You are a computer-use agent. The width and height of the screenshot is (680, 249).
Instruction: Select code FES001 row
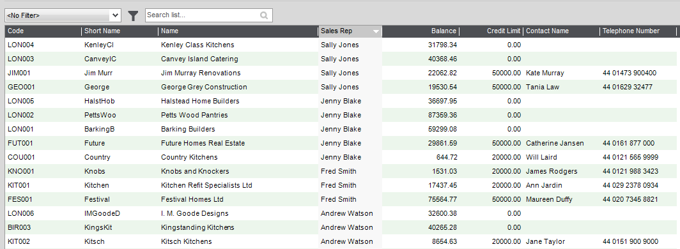pos(340,199)
